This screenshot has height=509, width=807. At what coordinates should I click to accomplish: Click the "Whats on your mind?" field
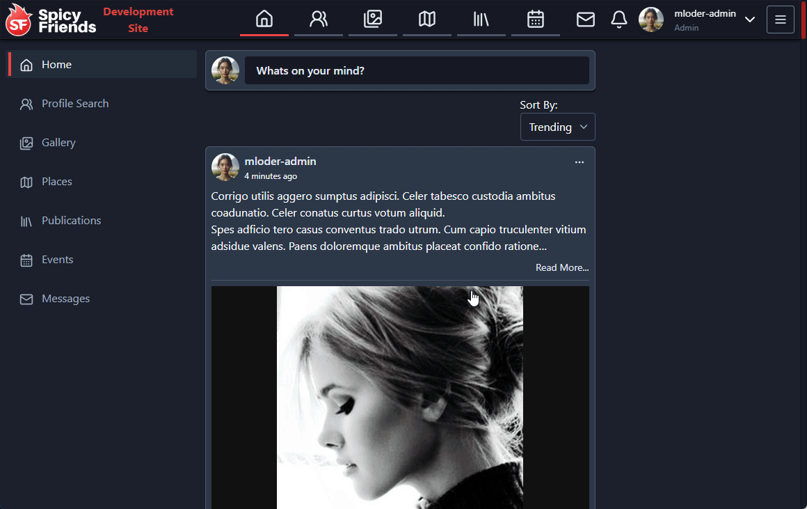(x=416, y=70)
